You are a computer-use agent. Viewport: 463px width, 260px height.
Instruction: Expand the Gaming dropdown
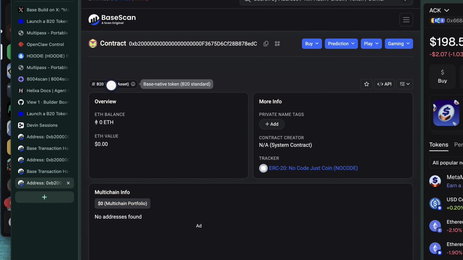click(399, 44)
